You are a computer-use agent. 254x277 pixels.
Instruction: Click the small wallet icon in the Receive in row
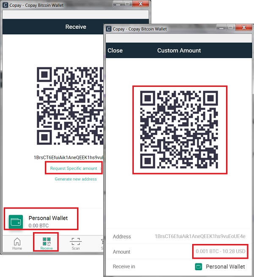[x=199, y=266]
